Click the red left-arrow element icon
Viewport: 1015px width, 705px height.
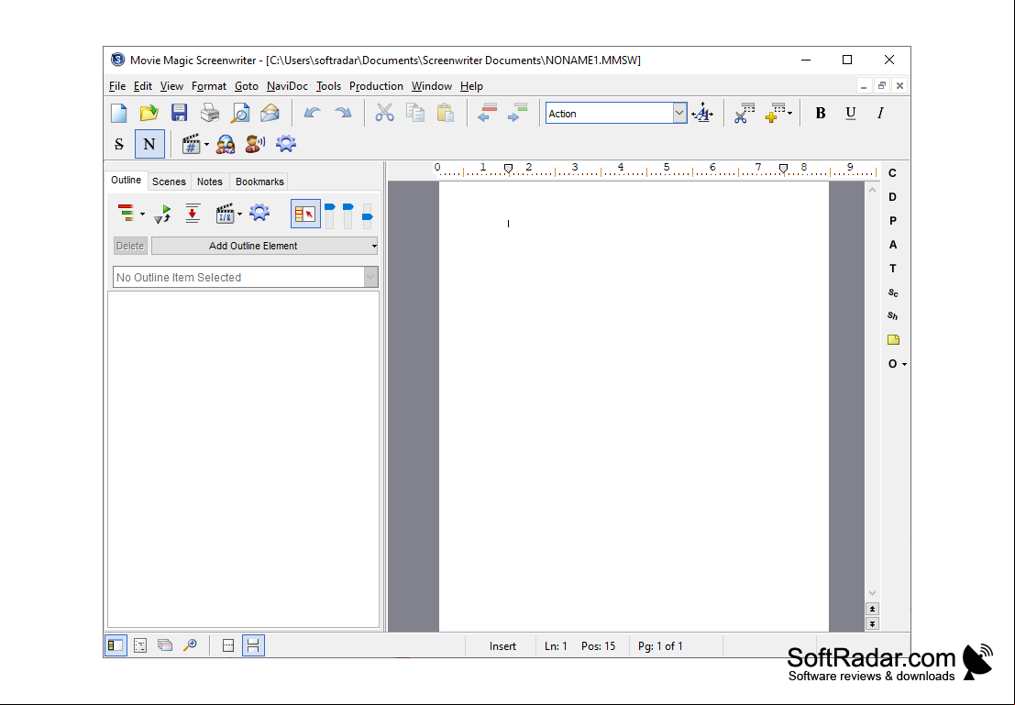point(488,114)
